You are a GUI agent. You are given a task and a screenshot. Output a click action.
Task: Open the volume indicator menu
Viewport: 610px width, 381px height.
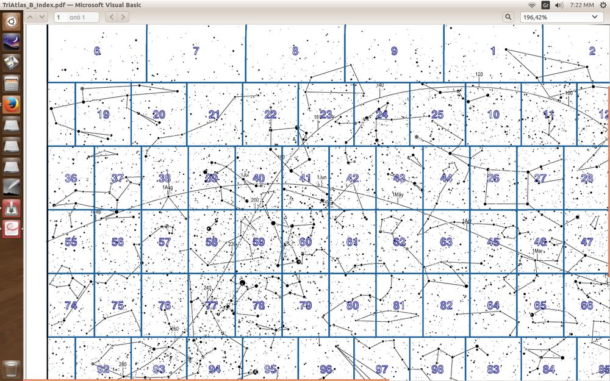pos(559,5)
